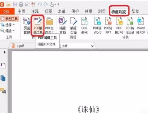Launch the PDF编辑工具 editor

[x=38, y=26]
